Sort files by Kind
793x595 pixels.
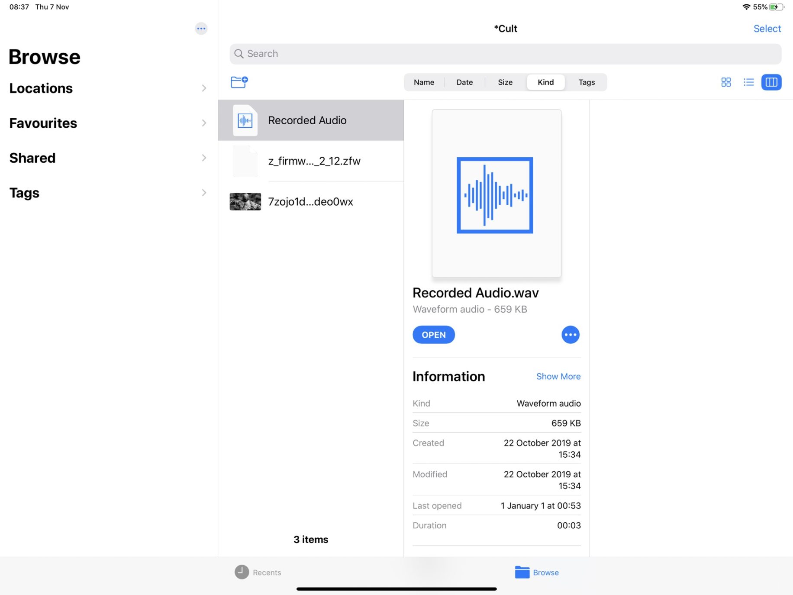click(x=546, y=82)
